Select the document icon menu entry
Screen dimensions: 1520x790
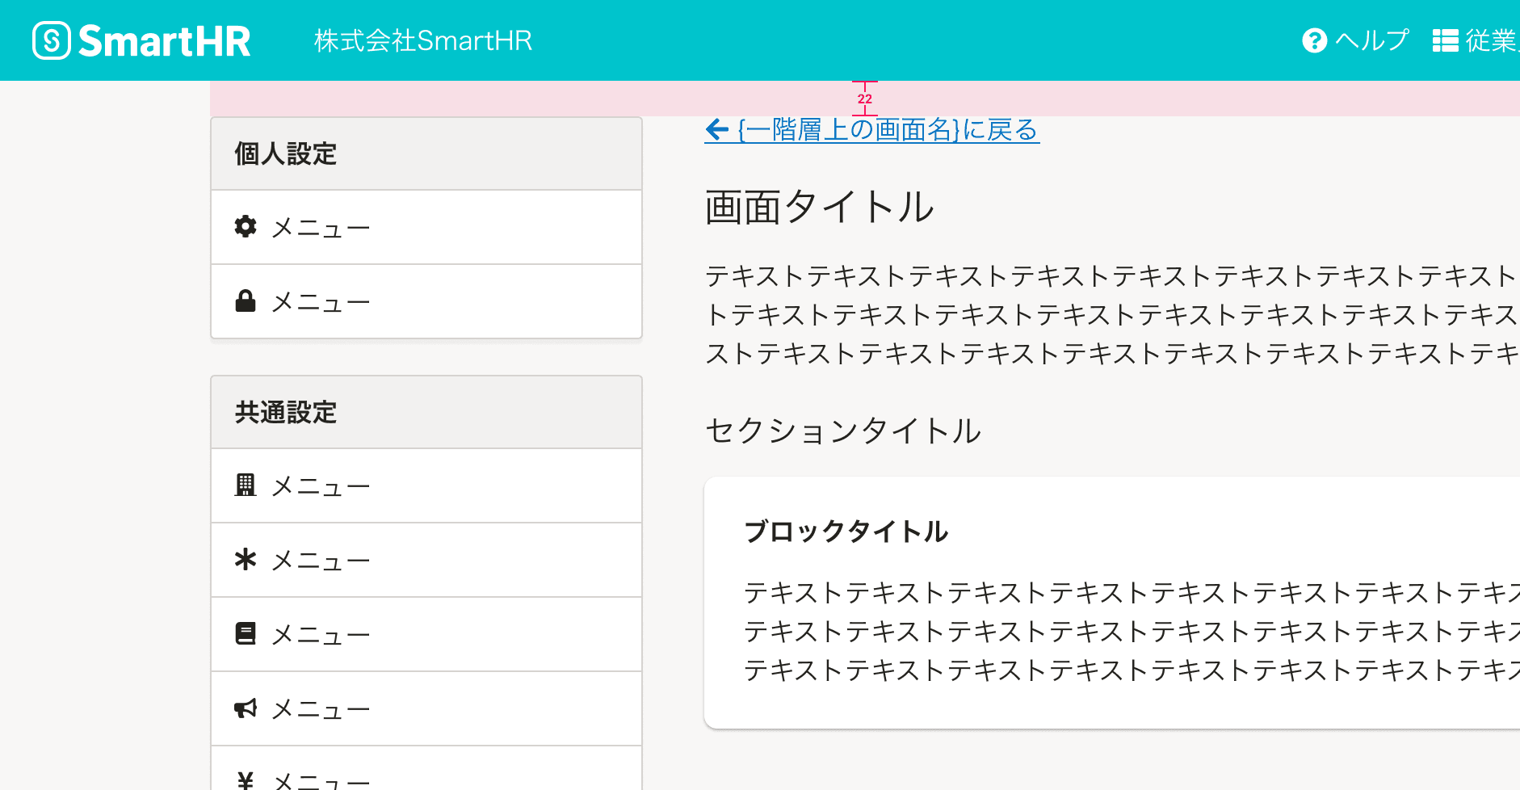coord(246,634)
